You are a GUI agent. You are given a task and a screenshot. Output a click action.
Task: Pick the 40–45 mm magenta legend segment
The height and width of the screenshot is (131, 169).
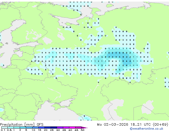[72, 128]
